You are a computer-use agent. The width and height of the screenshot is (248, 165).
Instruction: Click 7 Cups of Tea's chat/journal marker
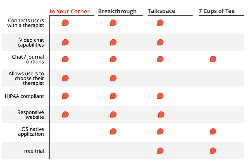(213, 59)
